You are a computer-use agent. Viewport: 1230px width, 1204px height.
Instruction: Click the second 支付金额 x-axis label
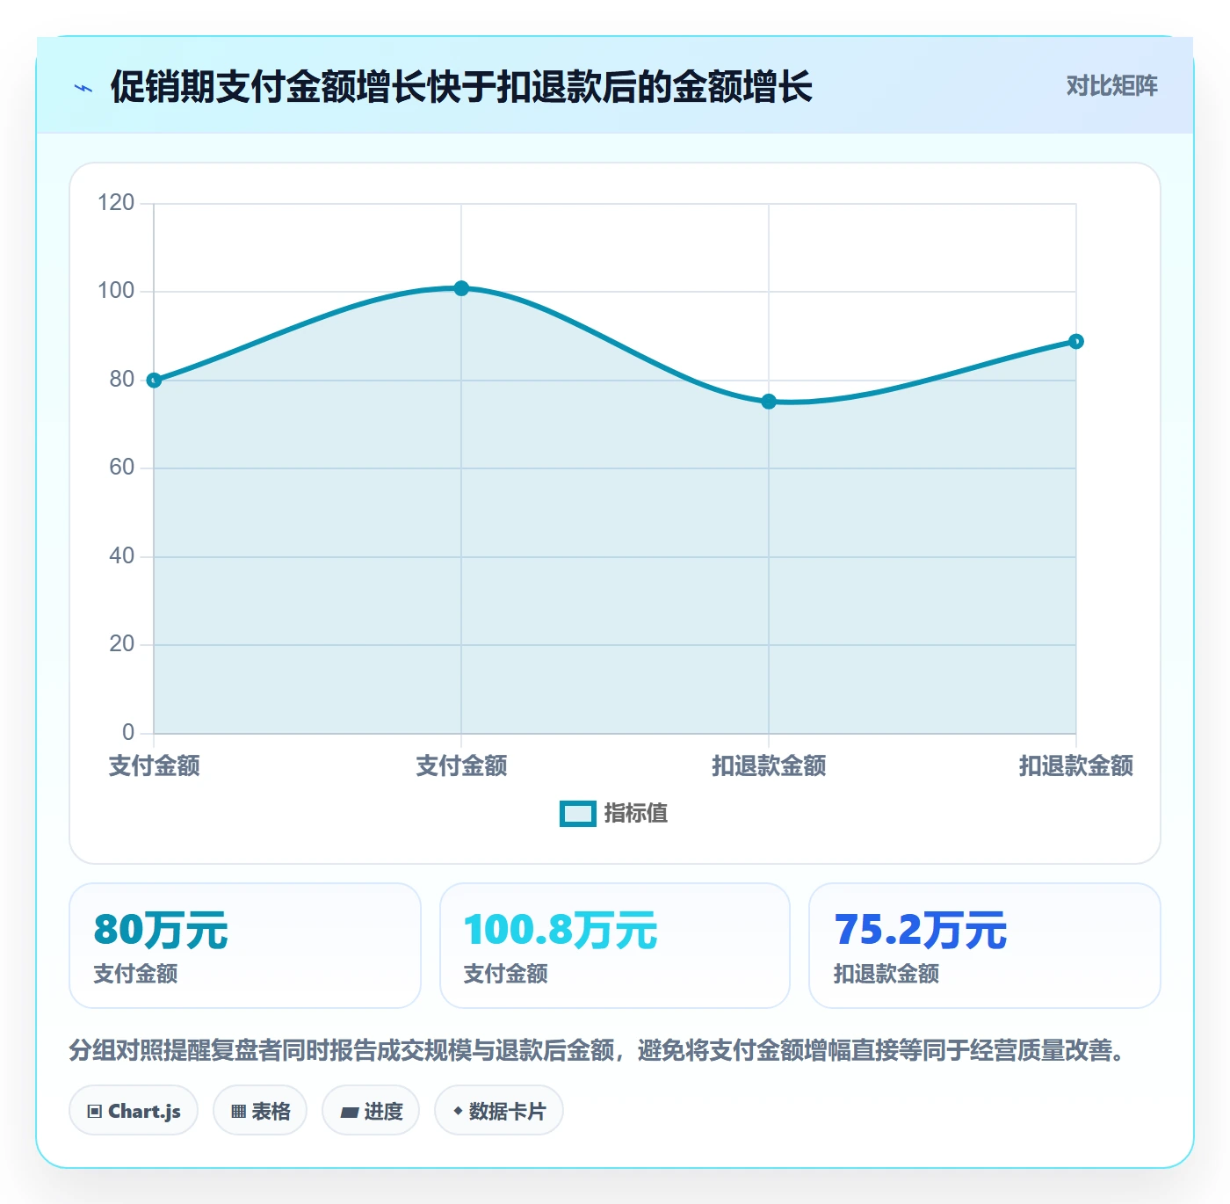461,766
